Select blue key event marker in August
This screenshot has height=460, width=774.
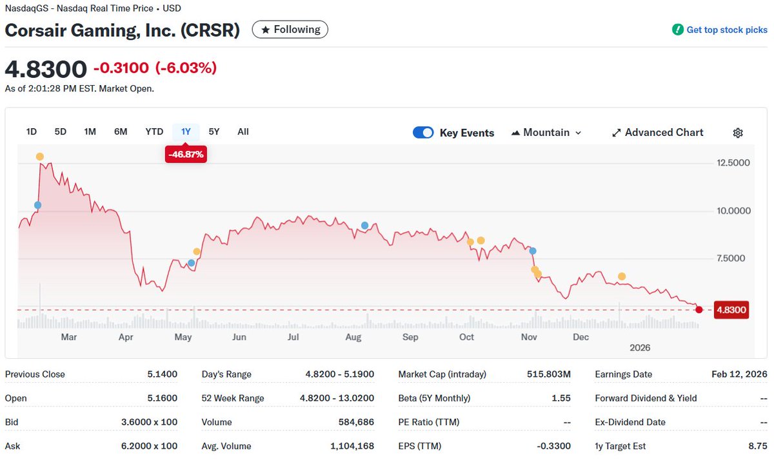[364, 225]
